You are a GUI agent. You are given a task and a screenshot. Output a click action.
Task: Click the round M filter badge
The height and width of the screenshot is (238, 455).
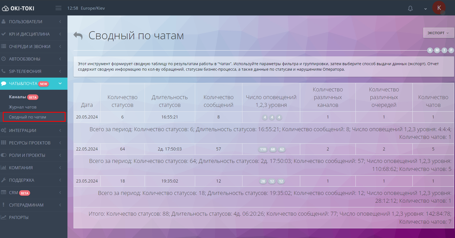coord(437,50)
